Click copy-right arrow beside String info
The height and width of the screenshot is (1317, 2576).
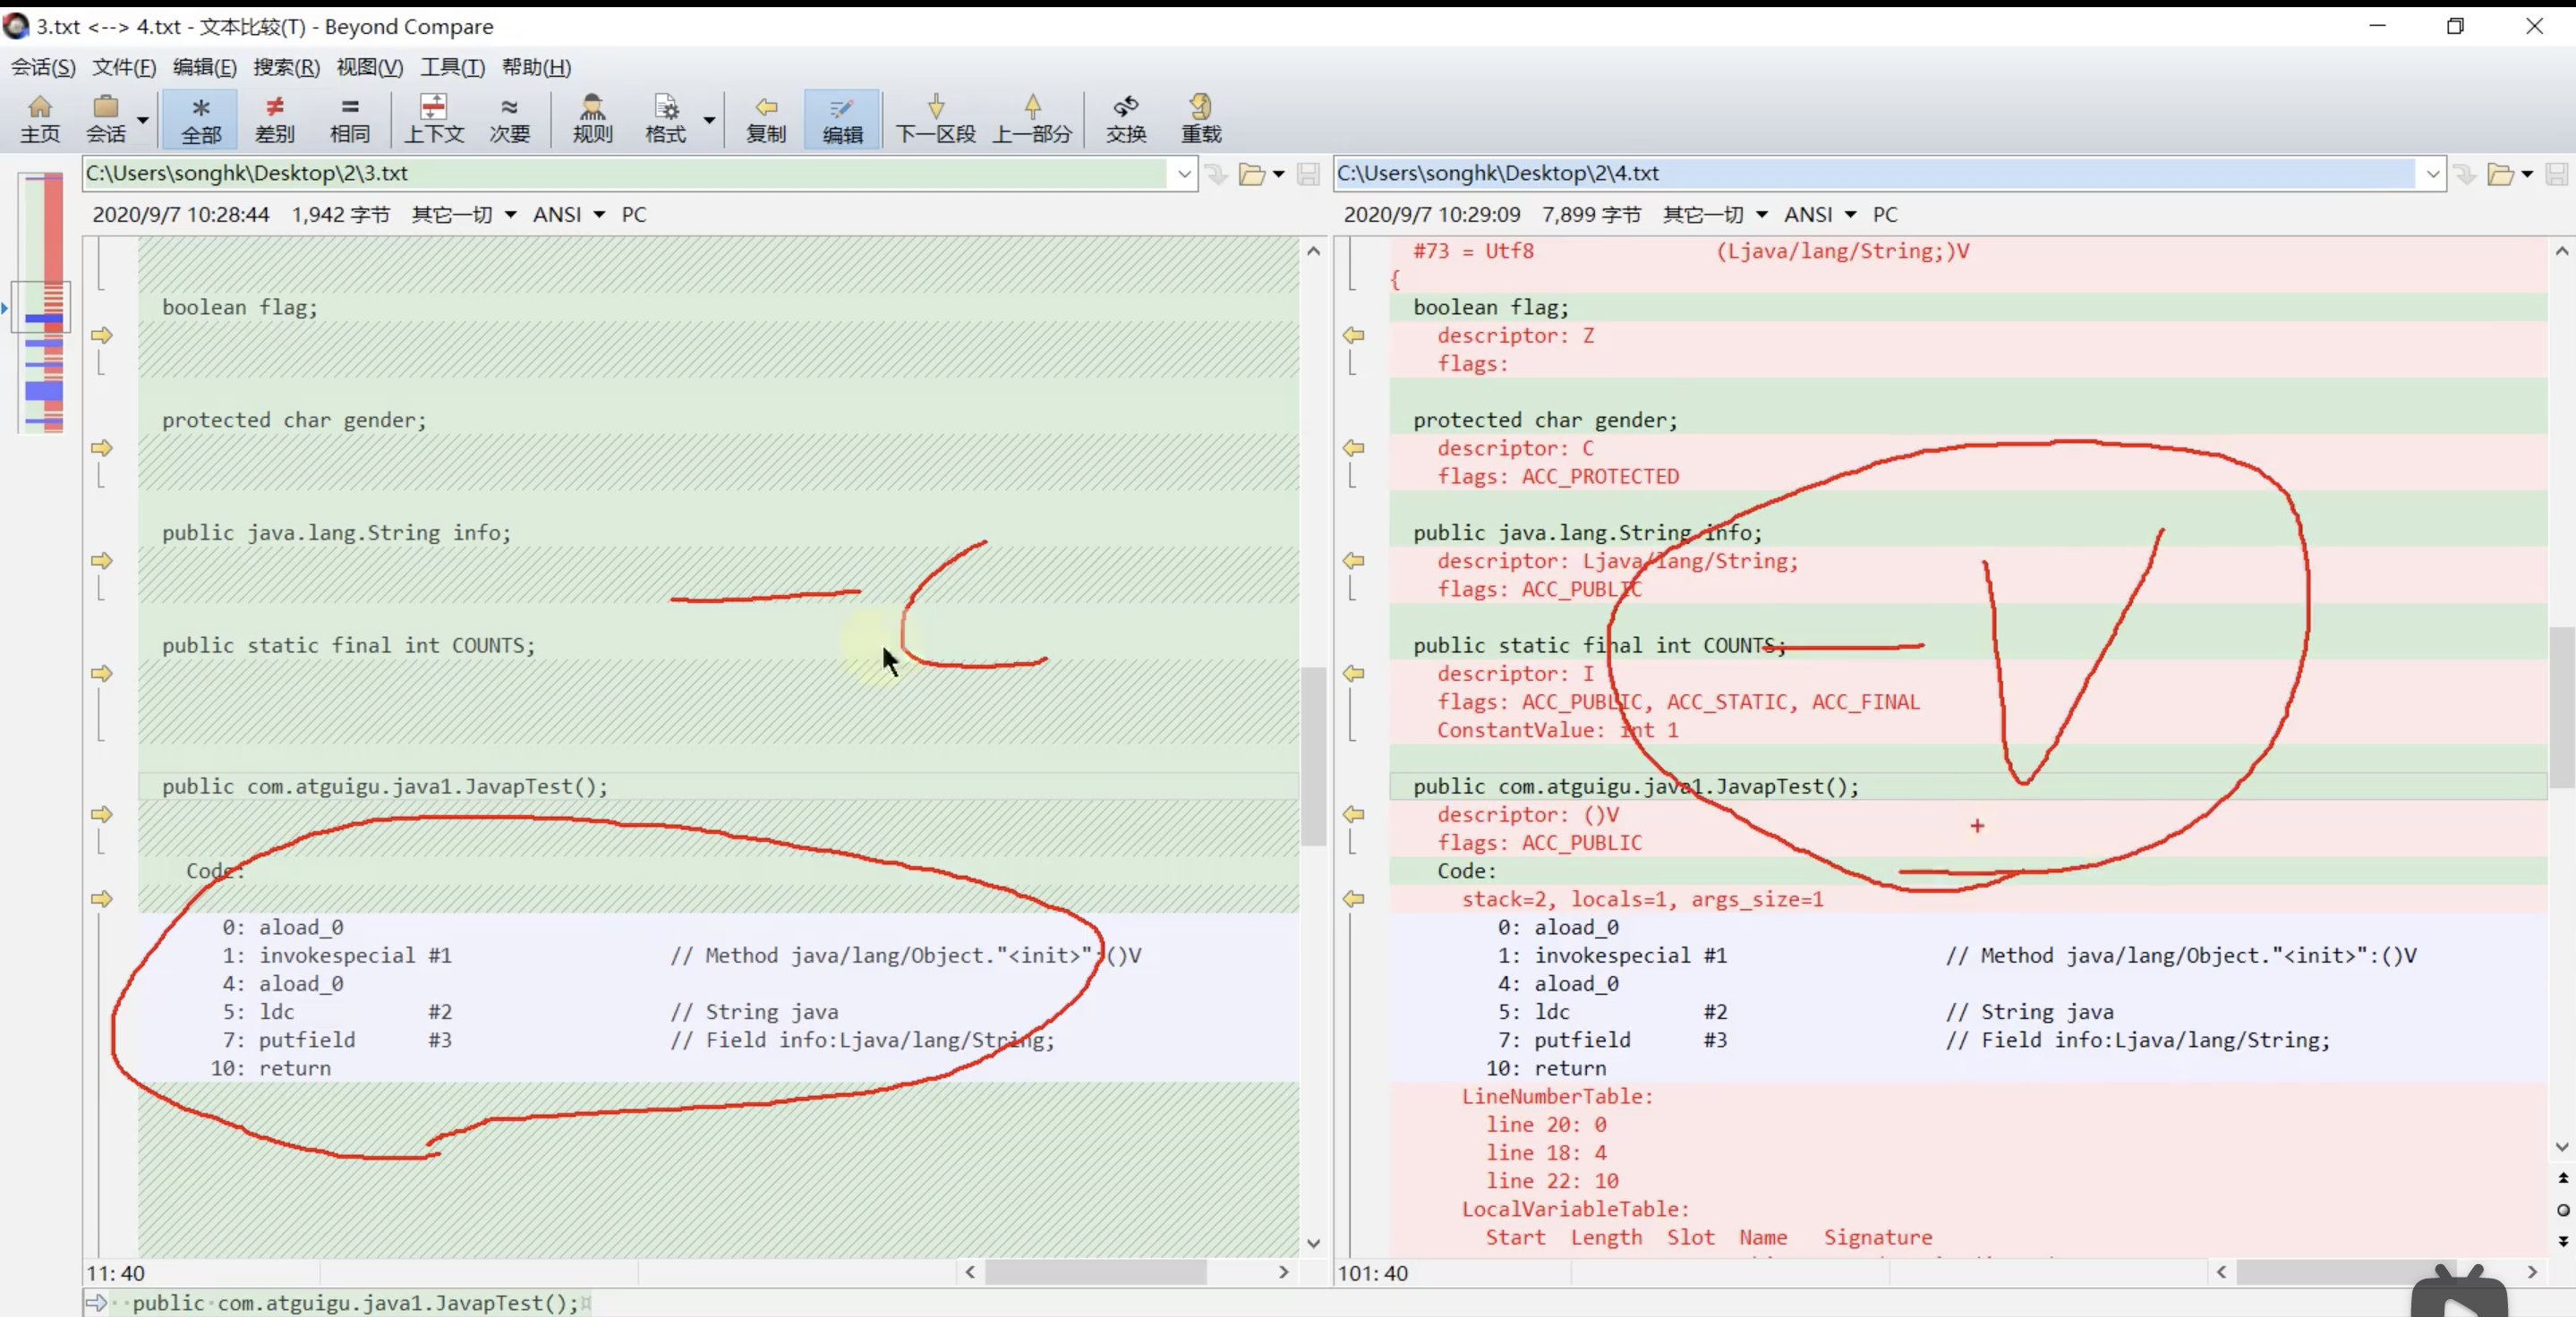point(102,561)
